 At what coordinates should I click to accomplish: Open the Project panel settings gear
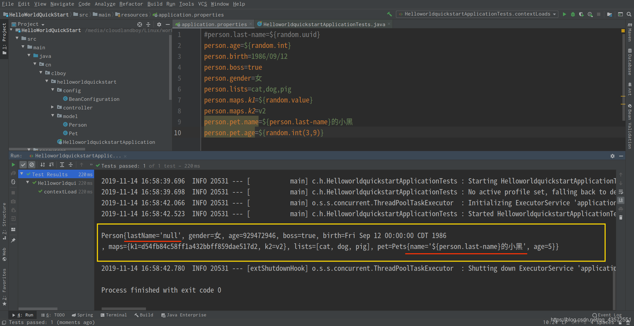click(159, 24)
